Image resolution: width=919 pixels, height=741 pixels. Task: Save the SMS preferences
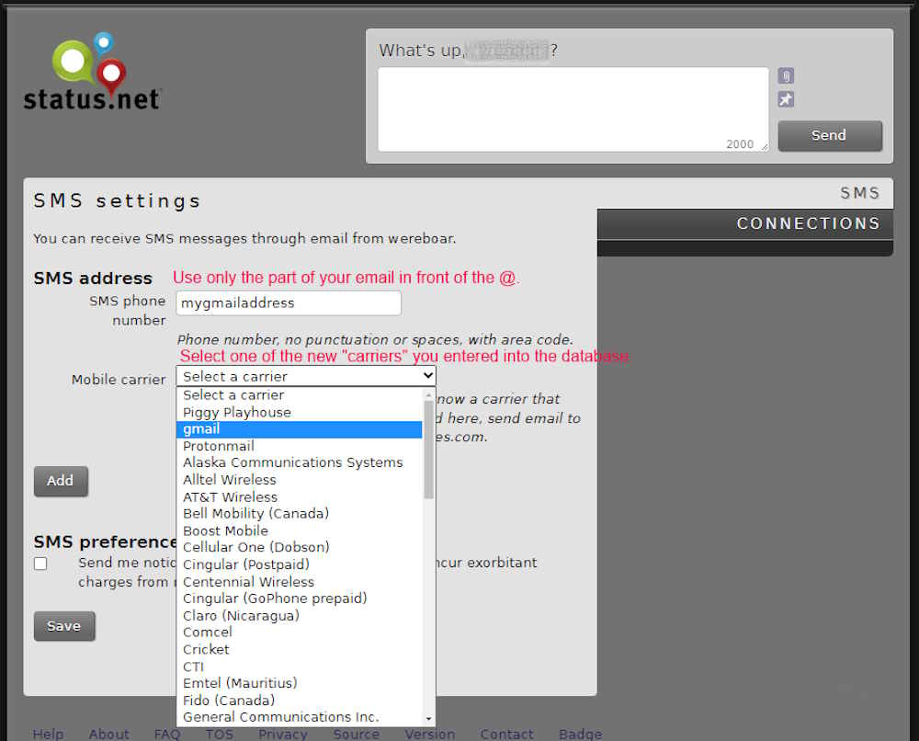tap(63, 626)
